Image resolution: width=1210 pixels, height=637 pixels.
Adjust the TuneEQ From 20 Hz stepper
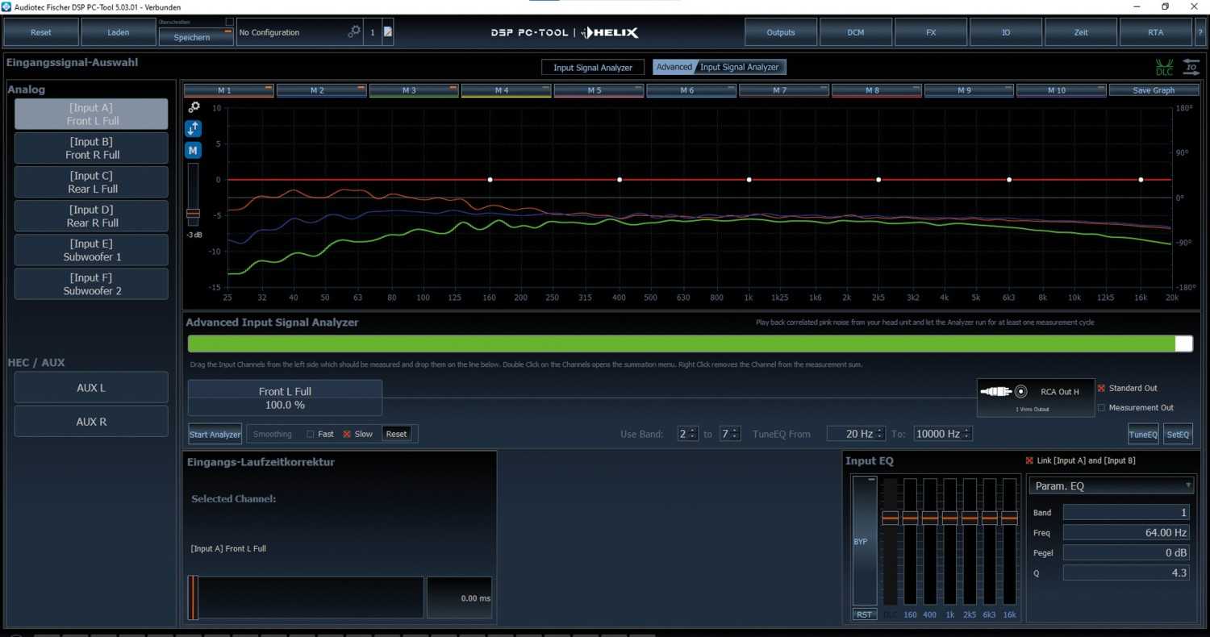click(856, 434)
